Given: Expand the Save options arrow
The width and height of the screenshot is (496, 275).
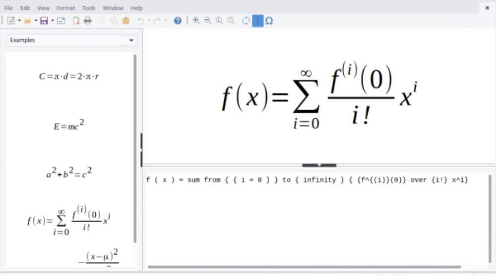Looking at the screenshot, I should point(52,21).
